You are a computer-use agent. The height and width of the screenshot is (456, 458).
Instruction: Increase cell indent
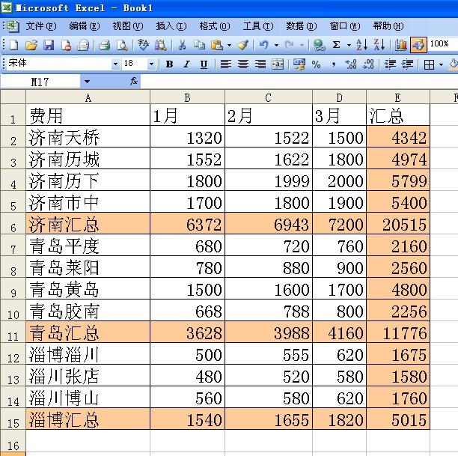tap(407, 64)
